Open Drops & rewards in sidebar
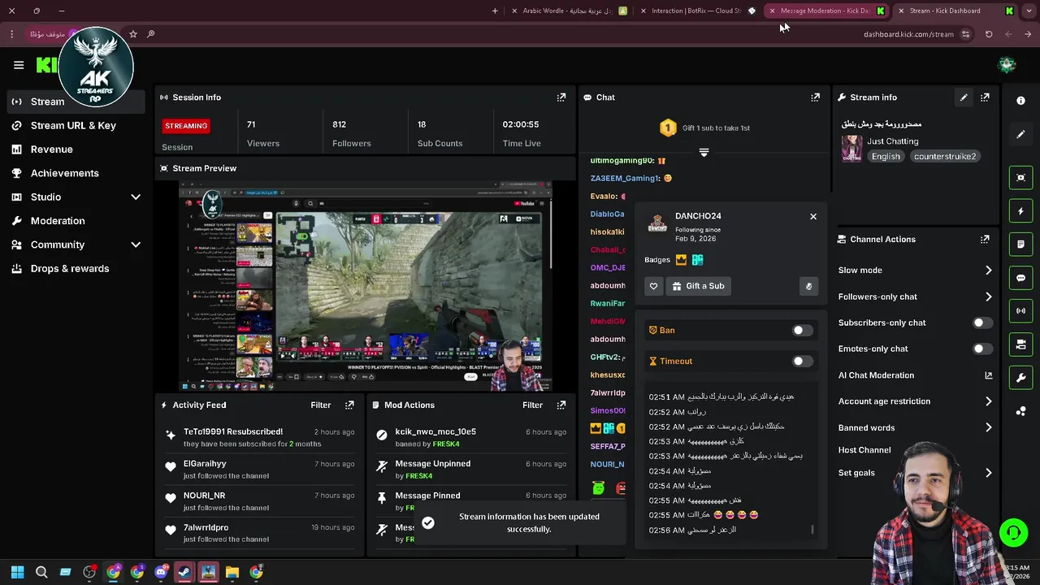This screenshot has height=585, width=1040. (69, 268)
